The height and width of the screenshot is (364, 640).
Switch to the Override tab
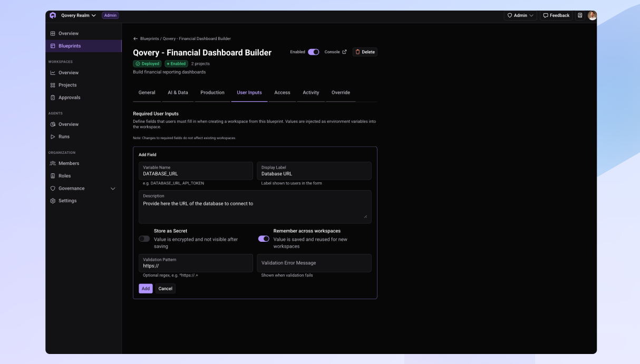[x=341, y=93]
